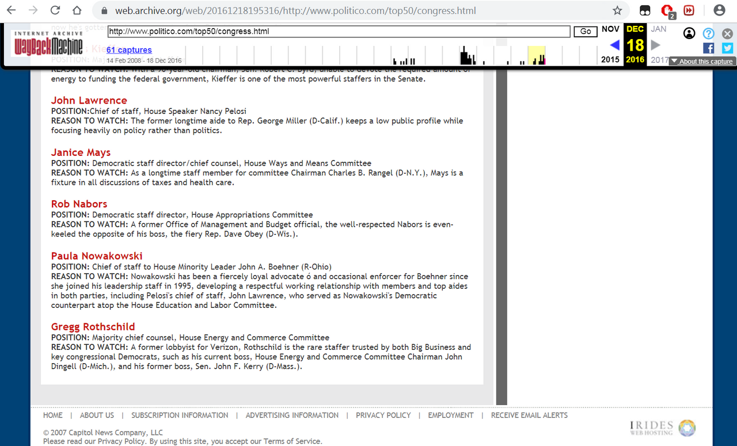Open ABOUT US footer link
The width and height of the screenshot is (737, 446).
coord(97,415)
